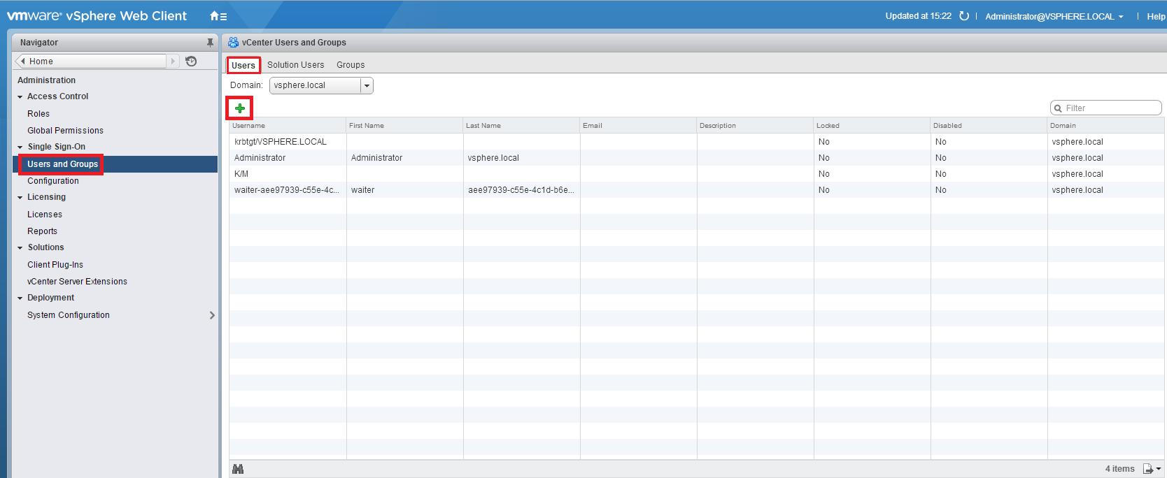Viewport: 1167px width, 478px height.
Task: Click the 4 items count
Action: [1119, 469]
